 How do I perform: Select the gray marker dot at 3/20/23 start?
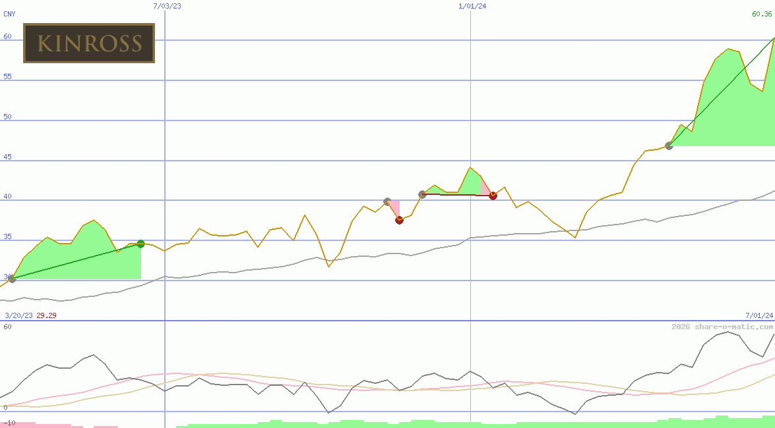click(x=12, y=279)
